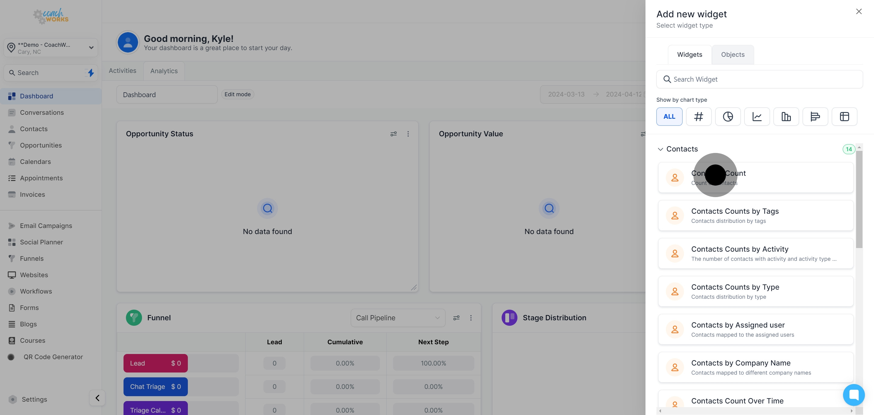The width and height of the screenshot is (874, 415).
Task: Filter widgets by table chart type
Action: click(844, 116)
